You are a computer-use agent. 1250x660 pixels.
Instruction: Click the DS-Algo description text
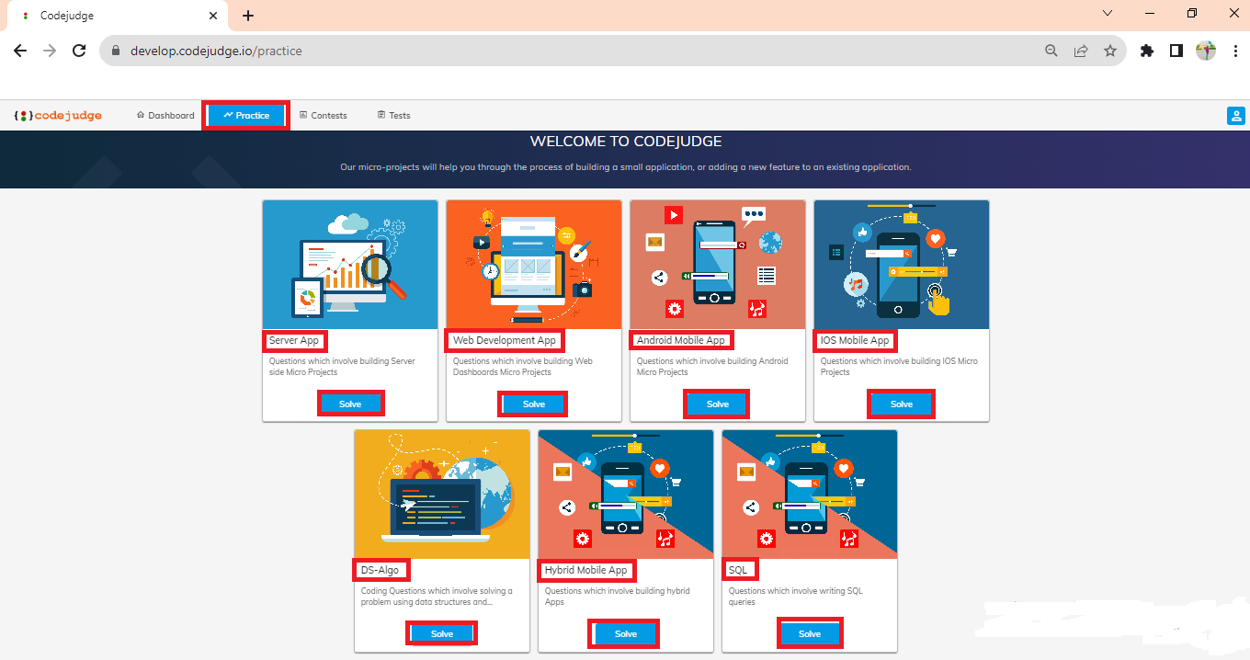[437, 597]
